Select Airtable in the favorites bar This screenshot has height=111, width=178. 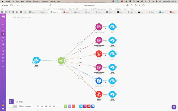tap(81, 106)
